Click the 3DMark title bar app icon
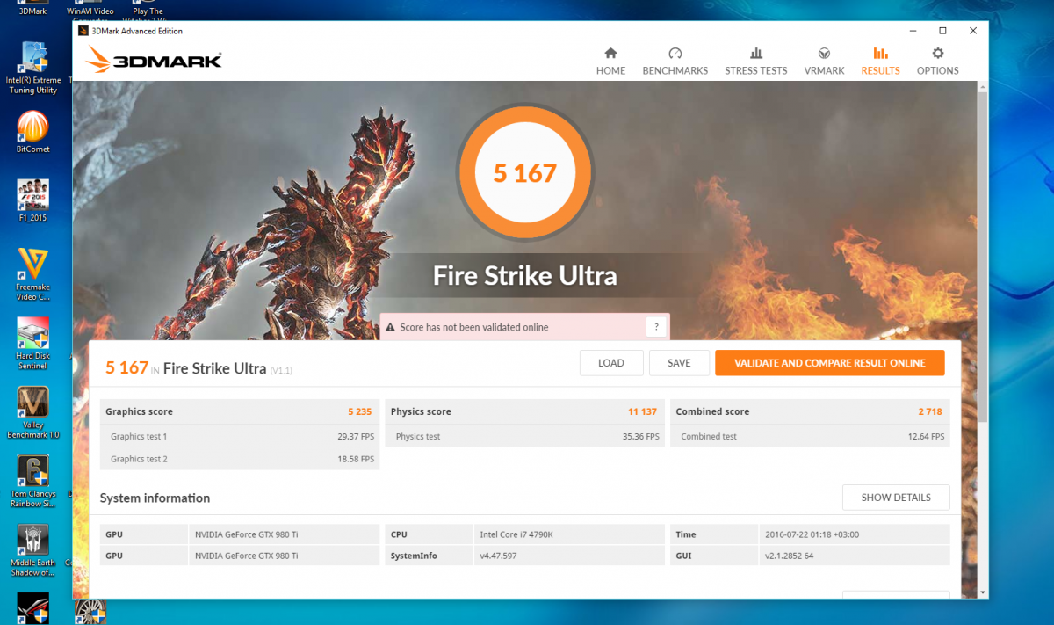This screenshot has width=1054, height=625. (x=83, y=31)
